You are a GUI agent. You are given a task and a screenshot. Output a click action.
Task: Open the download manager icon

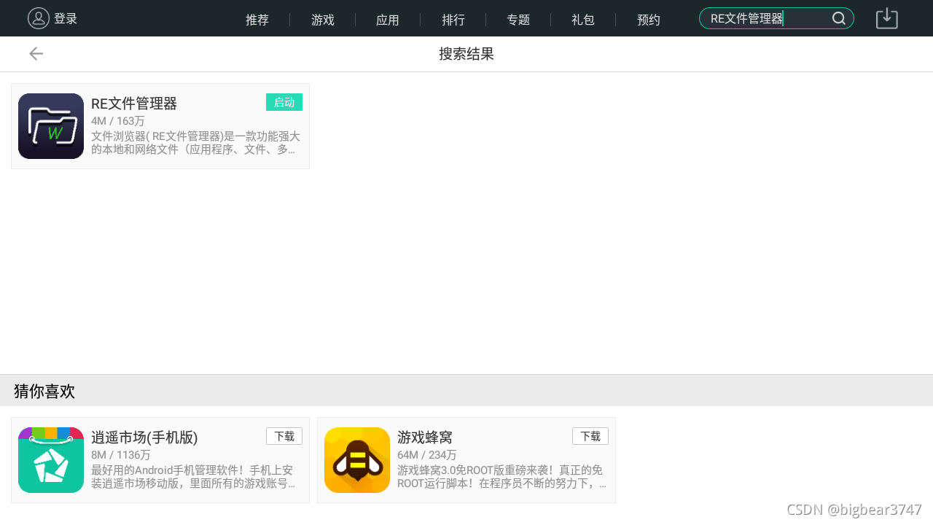coord(887,18)
